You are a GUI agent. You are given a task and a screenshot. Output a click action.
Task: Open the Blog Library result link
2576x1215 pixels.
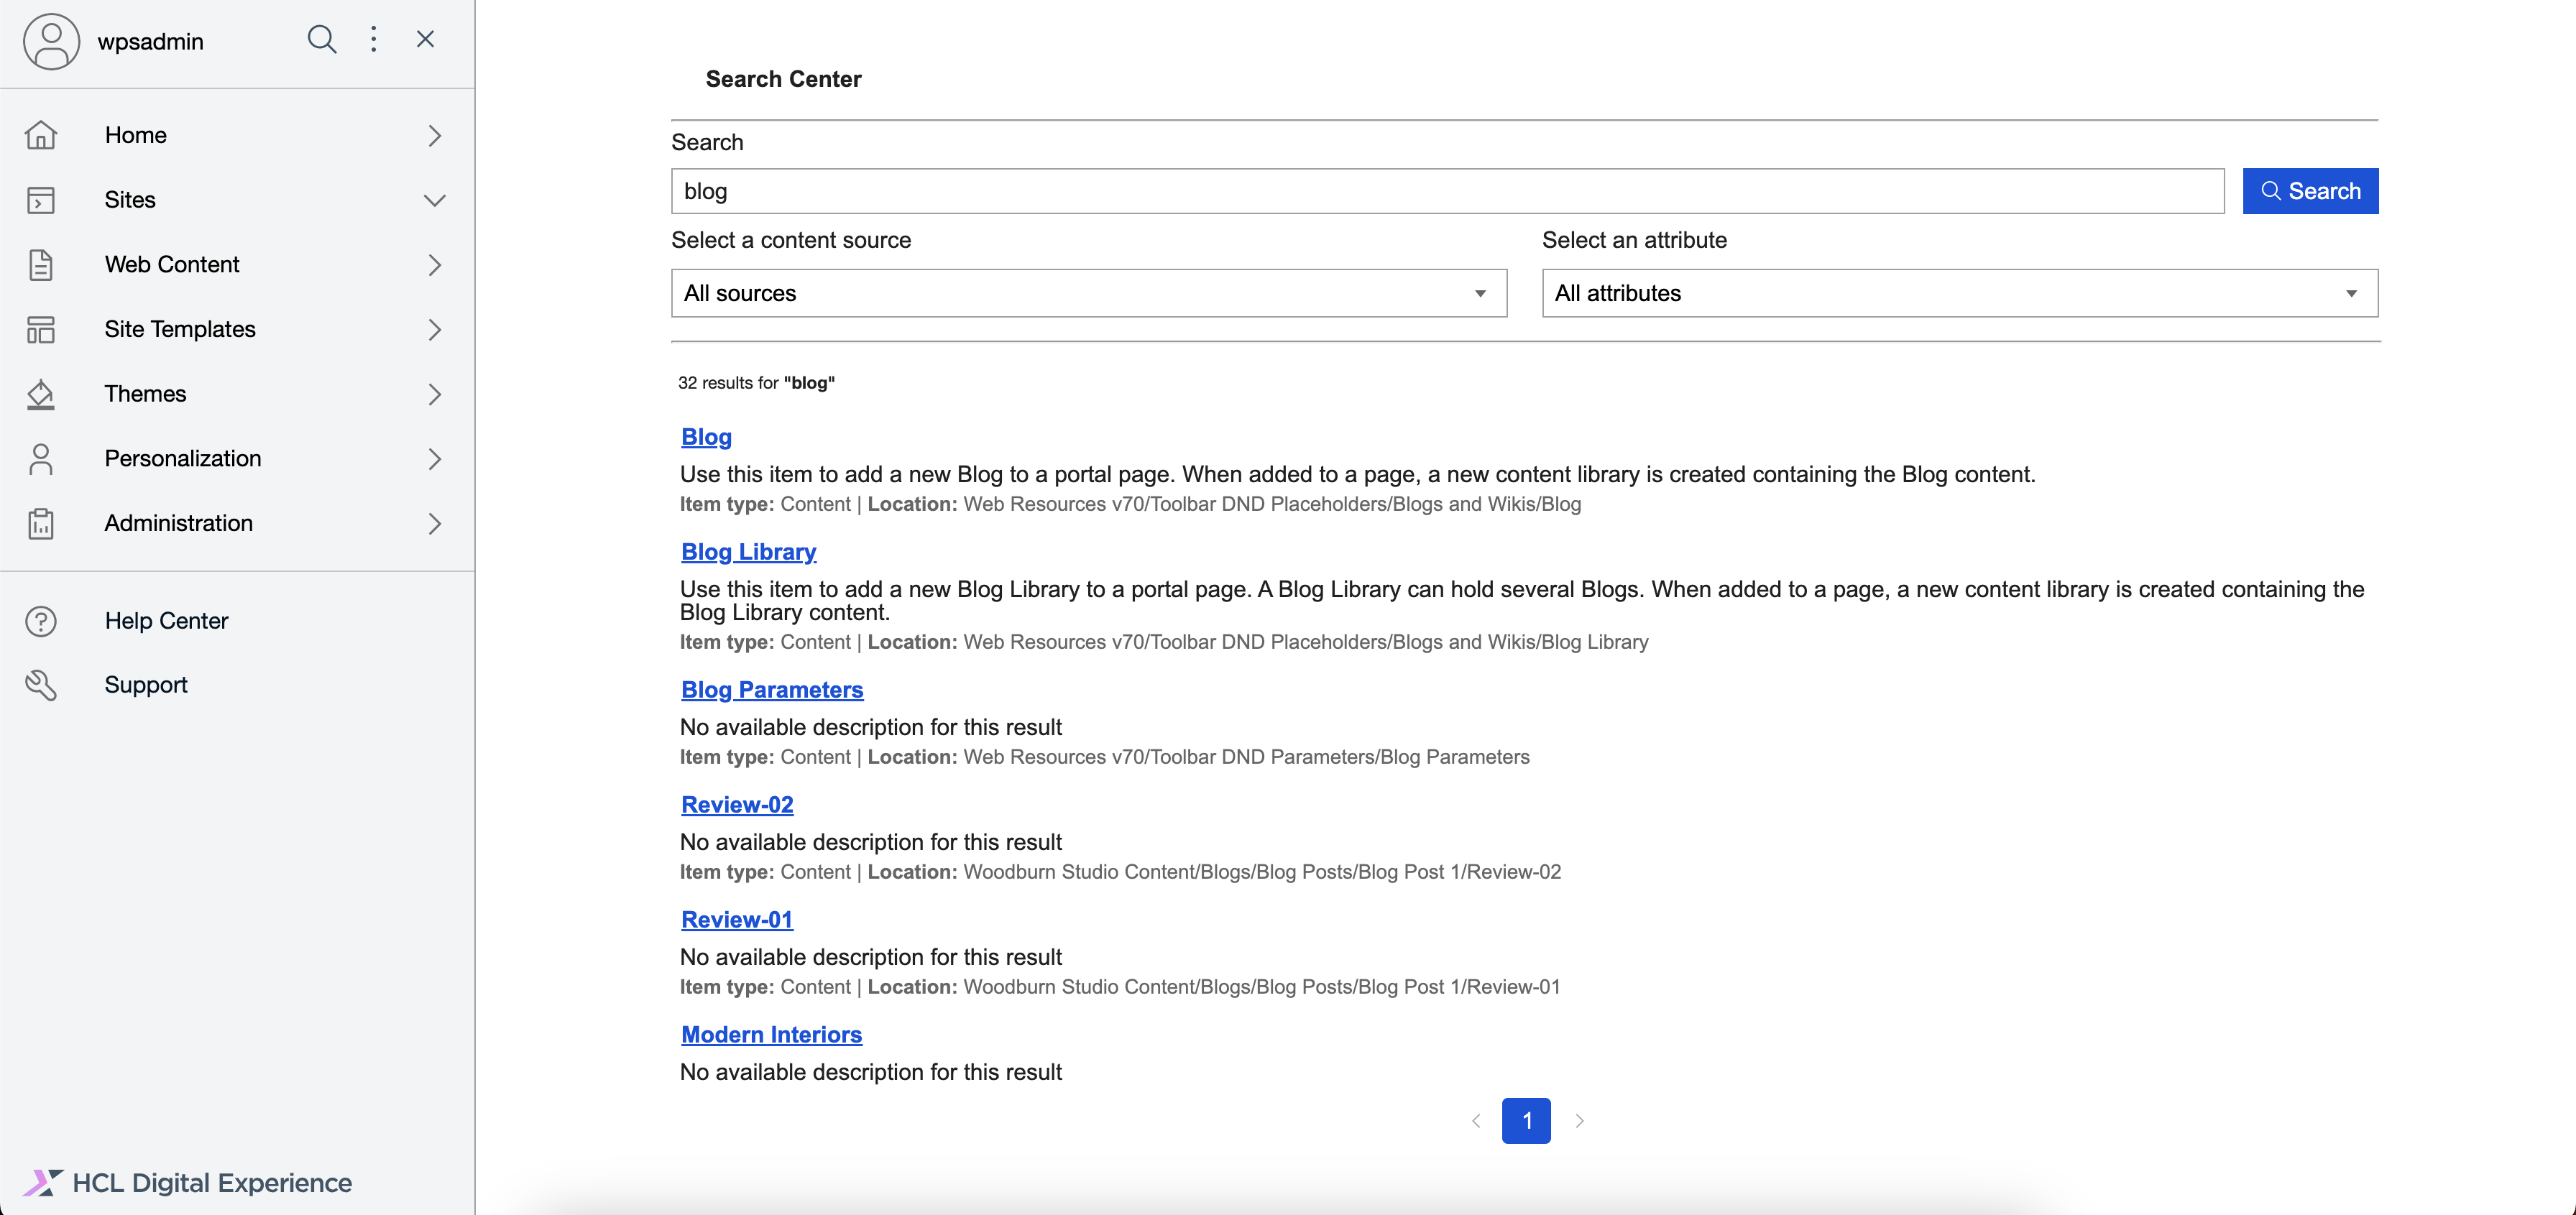tap(748, 552)
